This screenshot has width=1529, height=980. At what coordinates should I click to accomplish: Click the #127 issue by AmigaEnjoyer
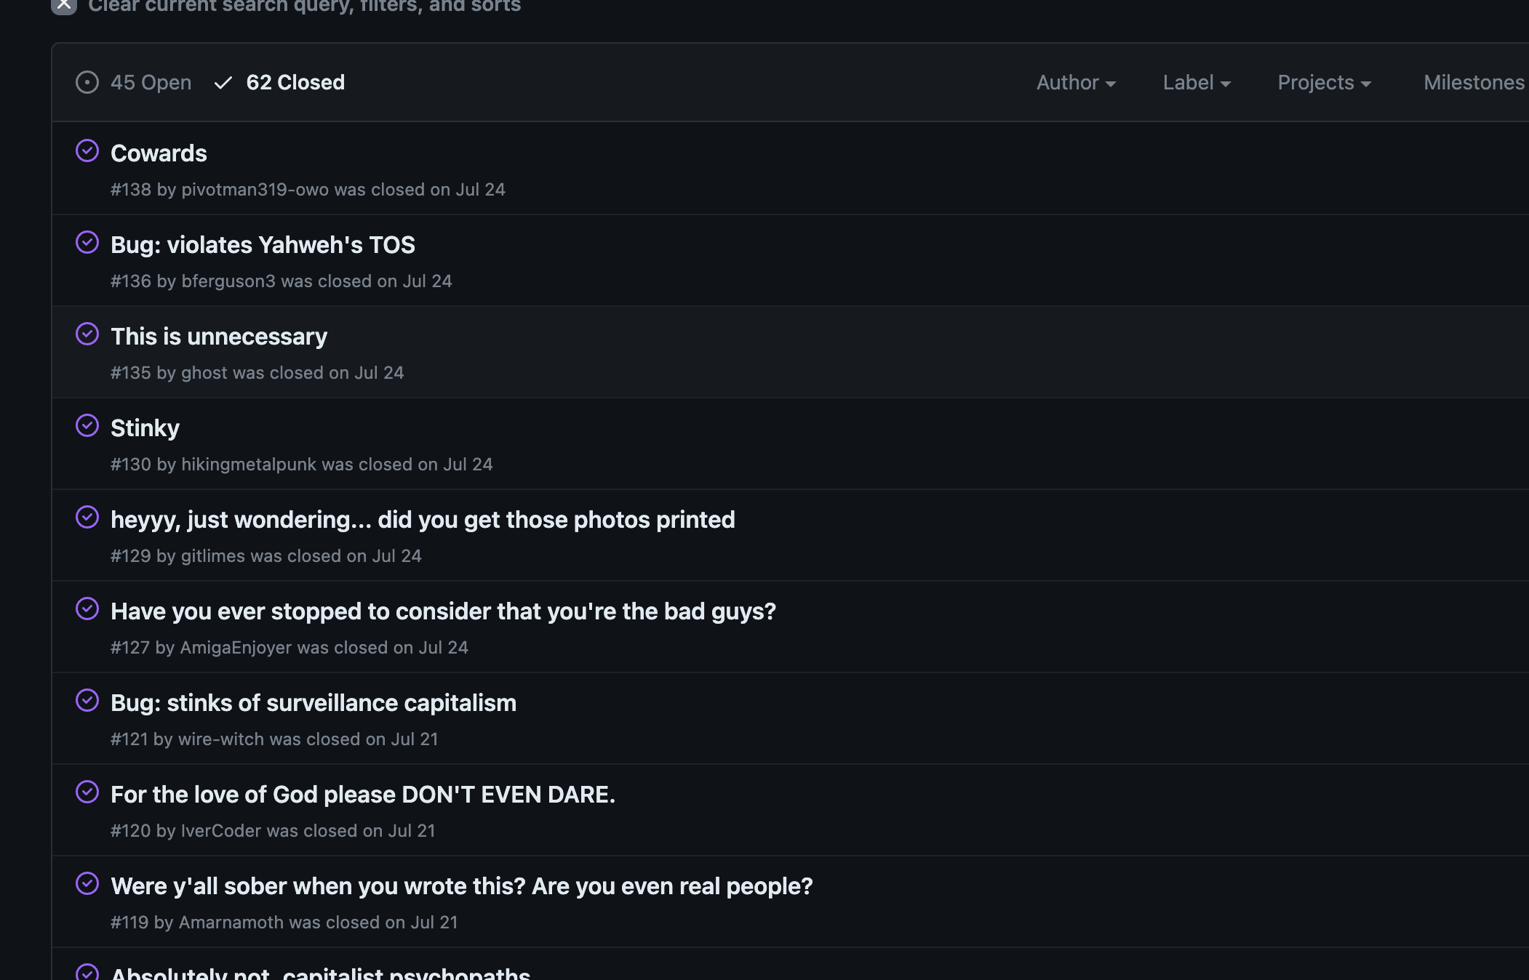[x=442, y=611]
